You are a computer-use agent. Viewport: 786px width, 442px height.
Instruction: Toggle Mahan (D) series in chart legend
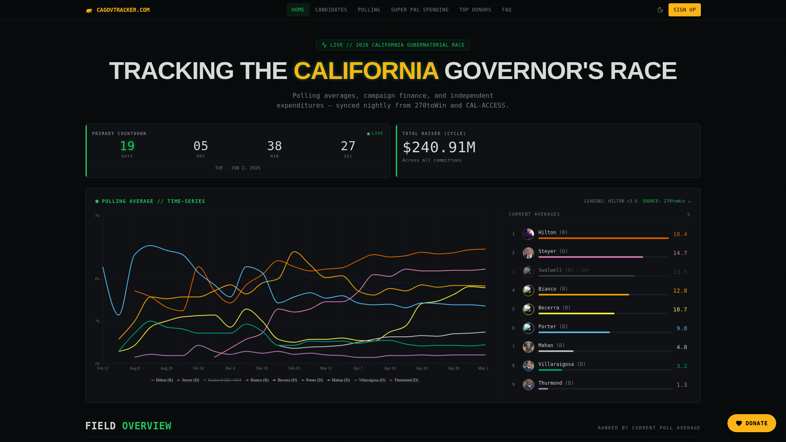point(339,380)
